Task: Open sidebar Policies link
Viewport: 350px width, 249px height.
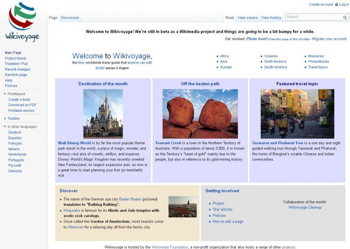Action: [11, 85]
